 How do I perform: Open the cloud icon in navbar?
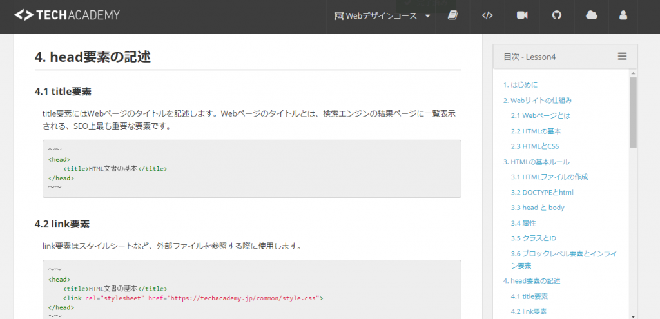pyautogui.click(x=591, y=15)
